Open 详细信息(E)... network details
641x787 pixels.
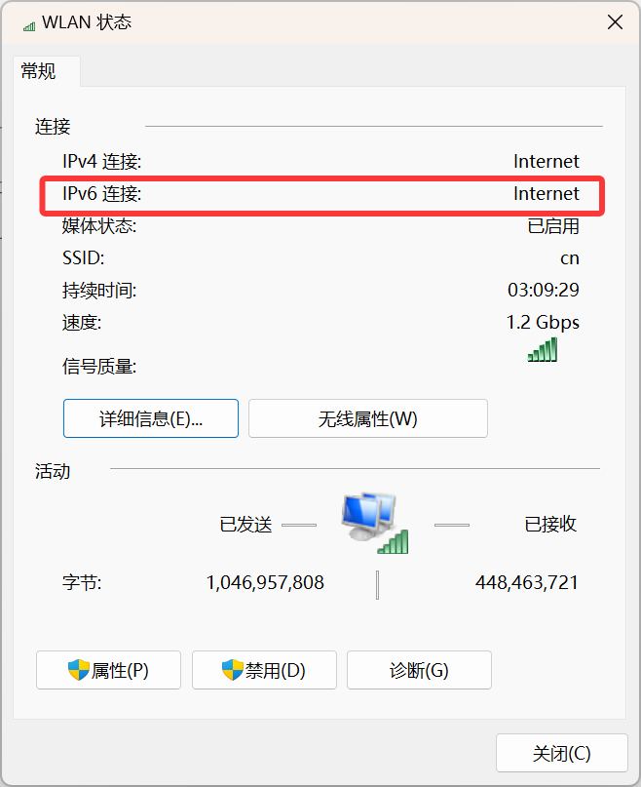click(151, 418)
